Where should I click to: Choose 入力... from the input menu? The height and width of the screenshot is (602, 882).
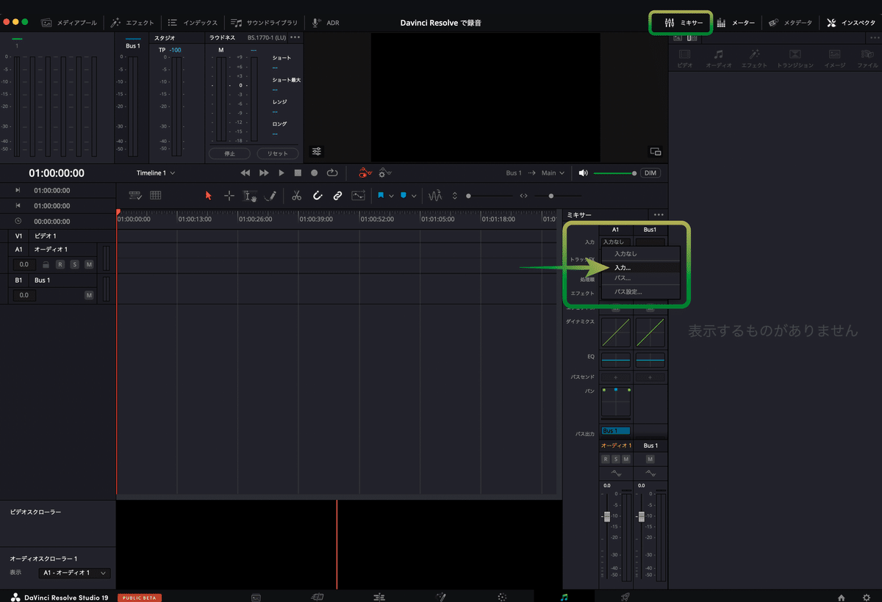tap(623, 267)
